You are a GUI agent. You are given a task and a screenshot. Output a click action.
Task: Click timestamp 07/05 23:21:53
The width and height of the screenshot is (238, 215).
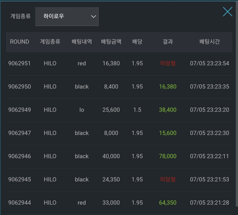tap(209, 179)
